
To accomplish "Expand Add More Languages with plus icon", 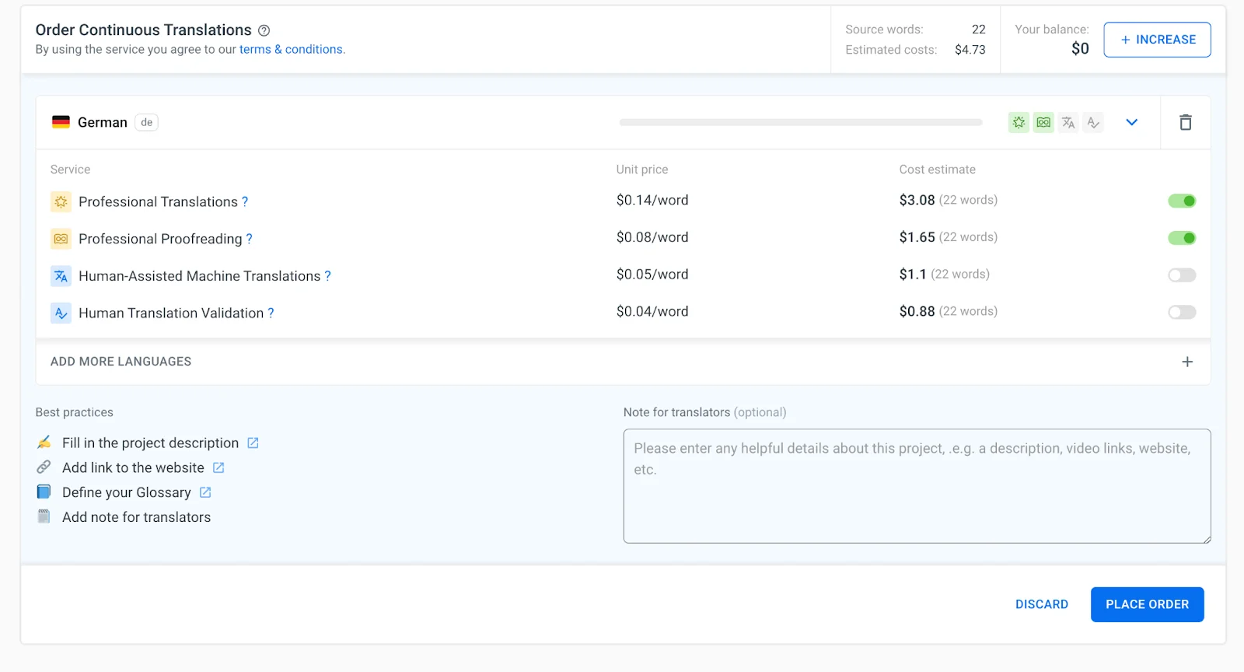I will (1186, 362).
